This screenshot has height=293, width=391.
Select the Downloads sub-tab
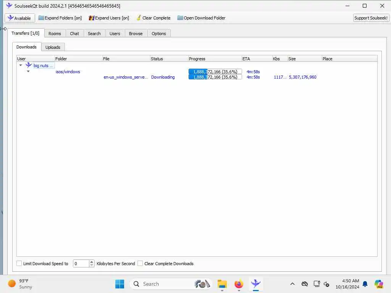click(x=27, y=47)
